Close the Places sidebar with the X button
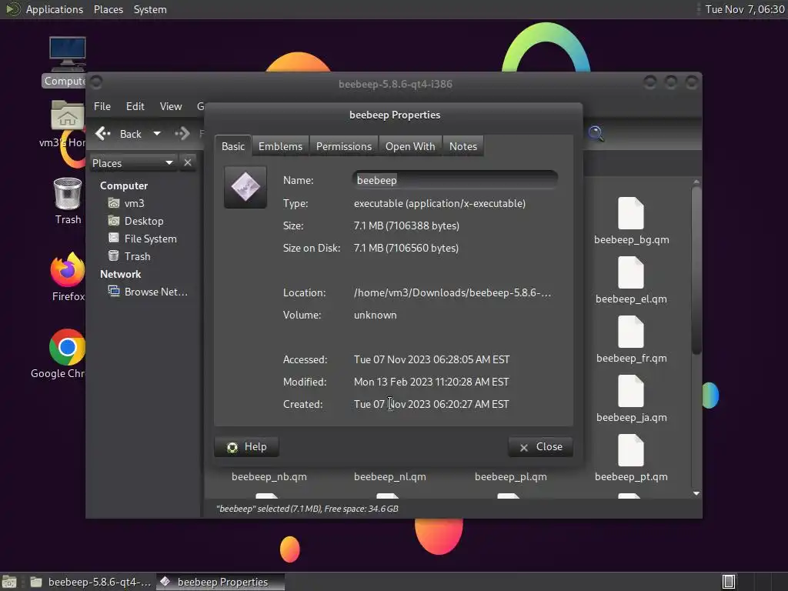Image resolution: width=788 pixels, height=591 pixels. pyautogui.click(x=188, y=162)
